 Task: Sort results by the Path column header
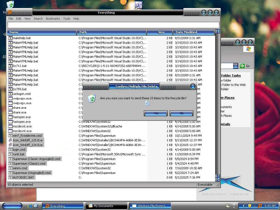click(112, 32)
